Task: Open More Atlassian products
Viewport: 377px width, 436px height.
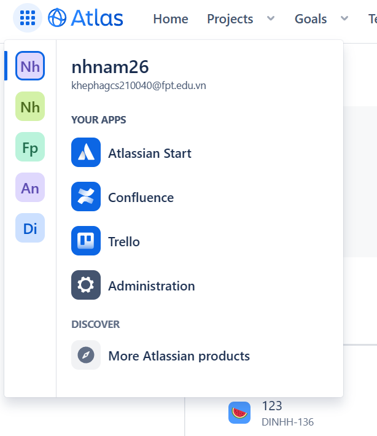Action: 179,356
